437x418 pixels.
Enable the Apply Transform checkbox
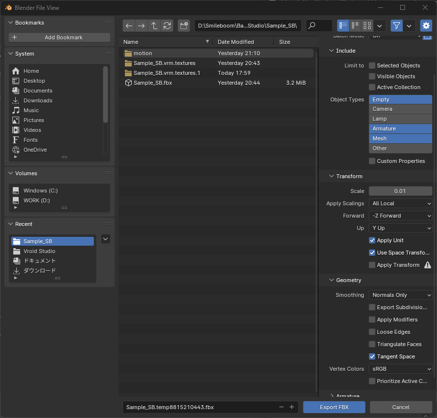[x=372, y=265]
